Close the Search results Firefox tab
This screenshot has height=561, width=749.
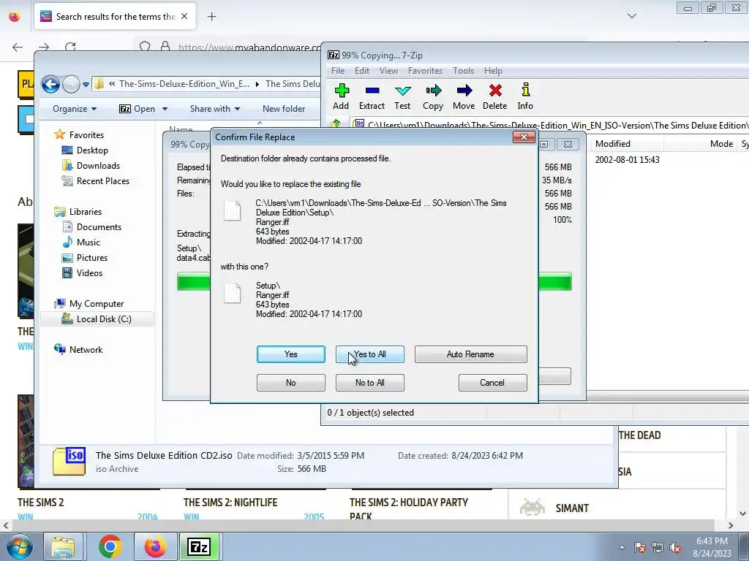pos(184,16)
